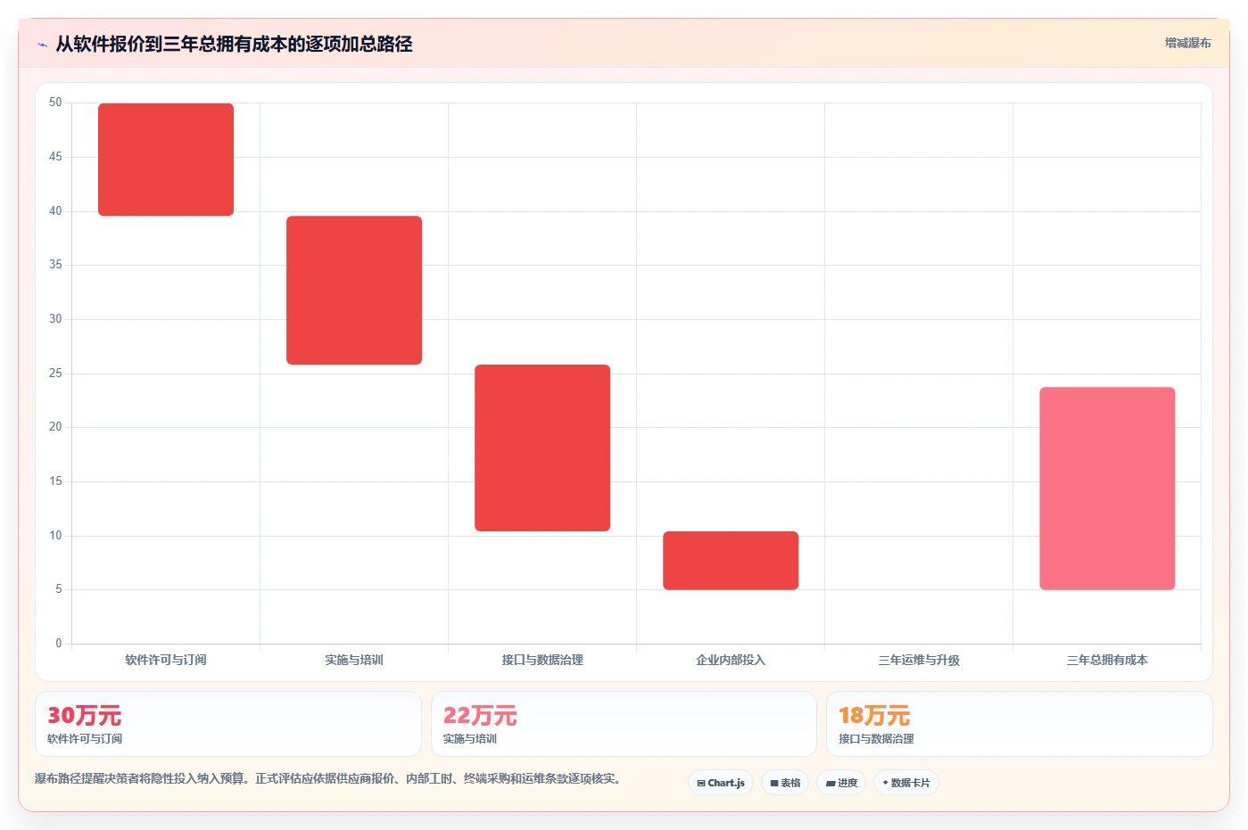Click the chart title 从软件报价到三年总拥有成本的逐项加总路径
This screenshot has height=830, width=1248.
pyautogui.click(x=234, y=44)
